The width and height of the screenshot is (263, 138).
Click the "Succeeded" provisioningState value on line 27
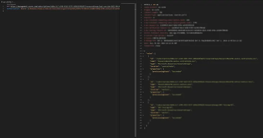[177, 72]
